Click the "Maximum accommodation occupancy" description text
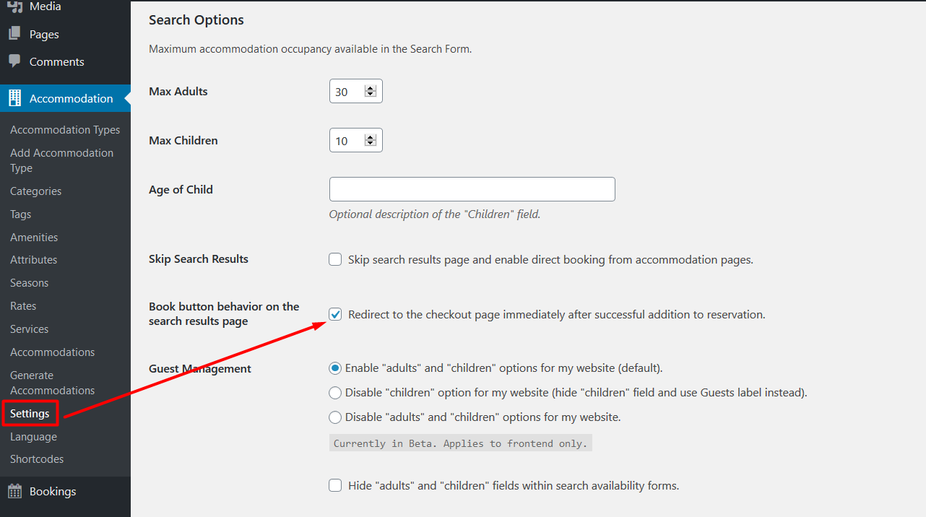 (311, 49)
